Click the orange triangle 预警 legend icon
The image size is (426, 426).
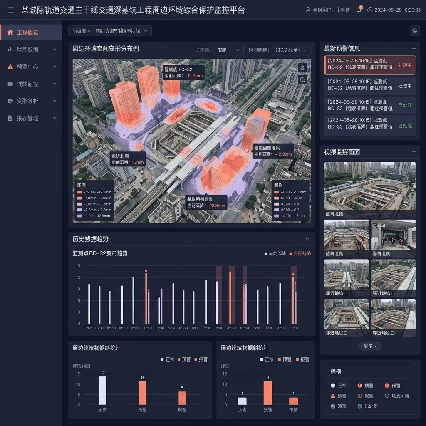pyautogui.click(x=333, y=396)
